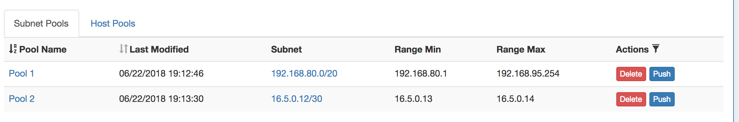Delete Pool 2

tap(631, 99)
